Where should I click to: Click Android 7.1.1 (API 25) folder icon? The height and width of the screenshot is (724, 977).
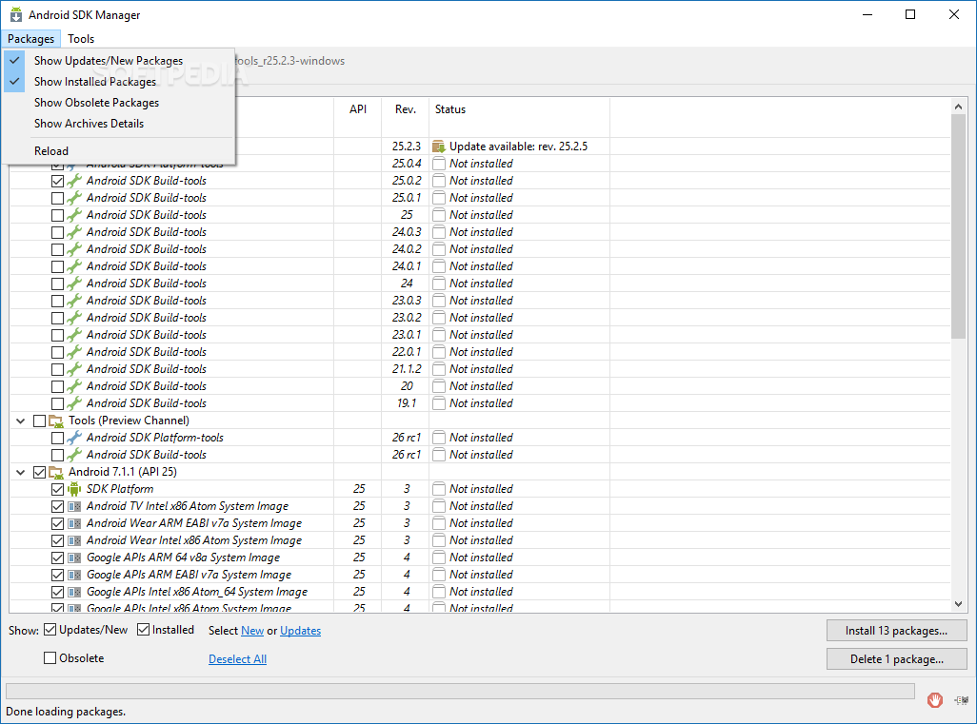click(x=56, y=472)
